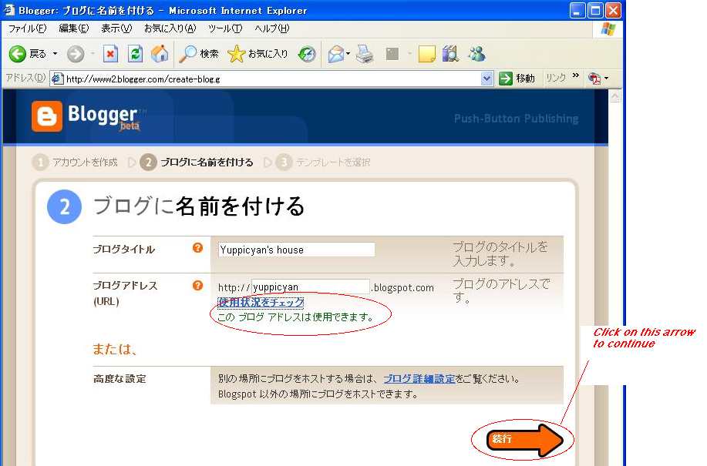This screenshot has width=707, height=466.
Task: Click into the blog title field
Action: pyautogui.click(x=296, y=250)
